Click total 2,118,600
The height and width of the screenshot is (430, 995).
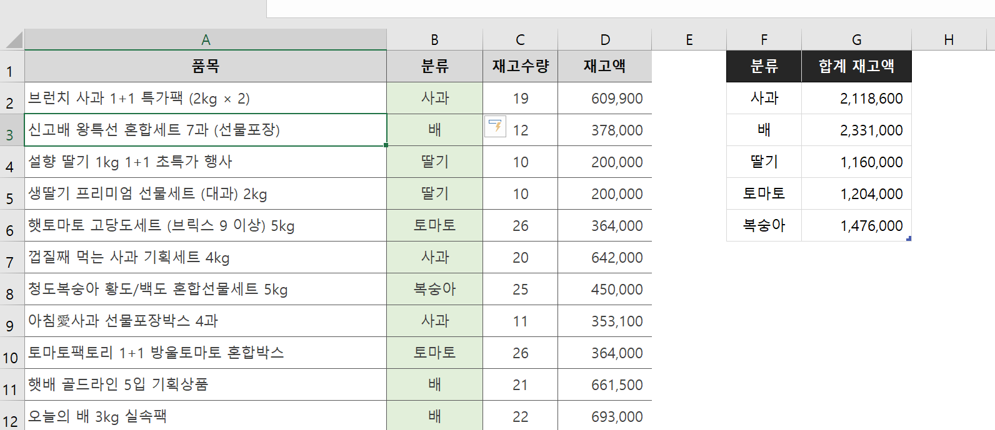pos(856,98)
